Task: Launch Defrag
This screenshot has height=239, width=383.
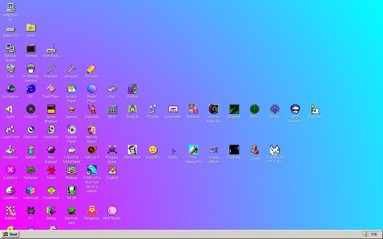Action: point(51,210)
